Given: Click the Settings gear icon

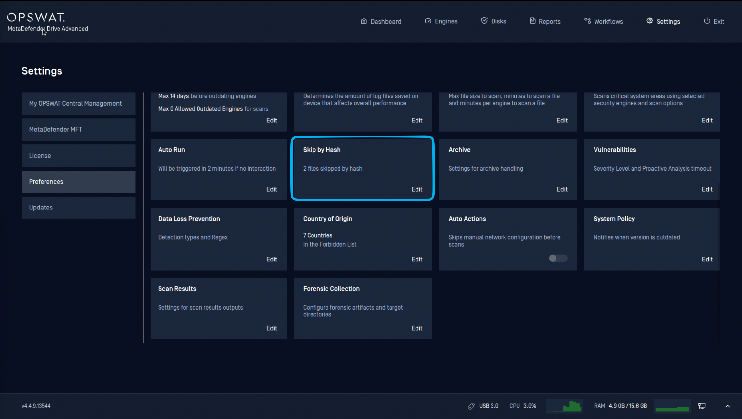Looking at the screenshot, I should 649,21.
